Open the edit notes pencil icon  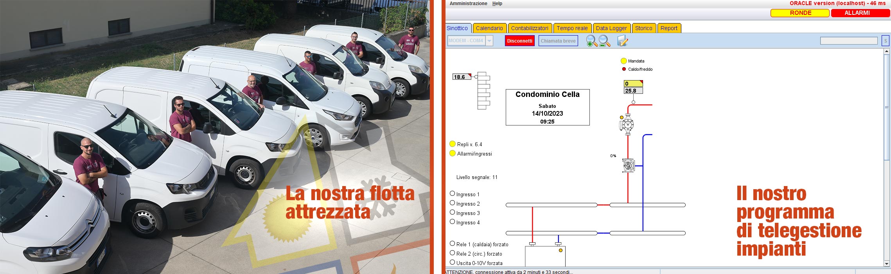[x=622, y=41]
